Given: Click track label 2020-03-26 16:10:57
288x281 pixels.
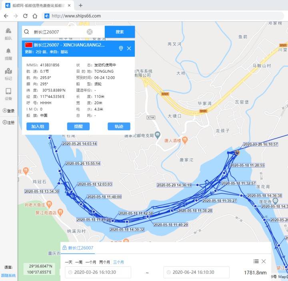Looking at the screenshot, I should click(x=260, y=144).
